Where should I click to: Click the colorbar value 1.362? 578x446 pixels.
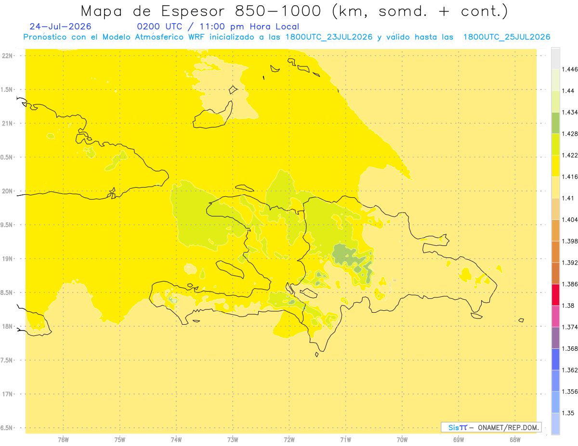pos(571,370)
